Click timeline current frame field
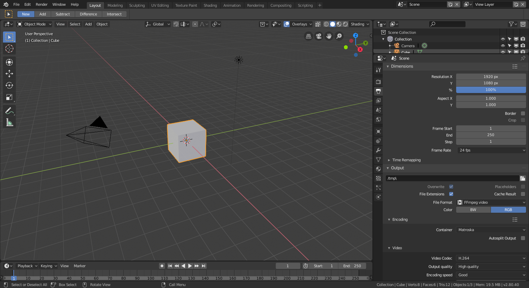This screenshot has width=529, height=288. (x=288, y=266)
